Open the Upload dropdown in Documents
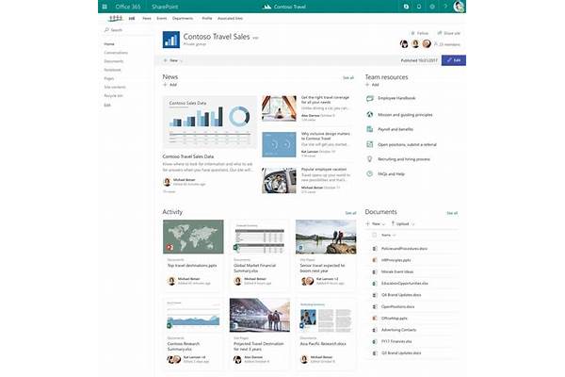The width and height of the screenshot is (565, 377). pos(402,224)
